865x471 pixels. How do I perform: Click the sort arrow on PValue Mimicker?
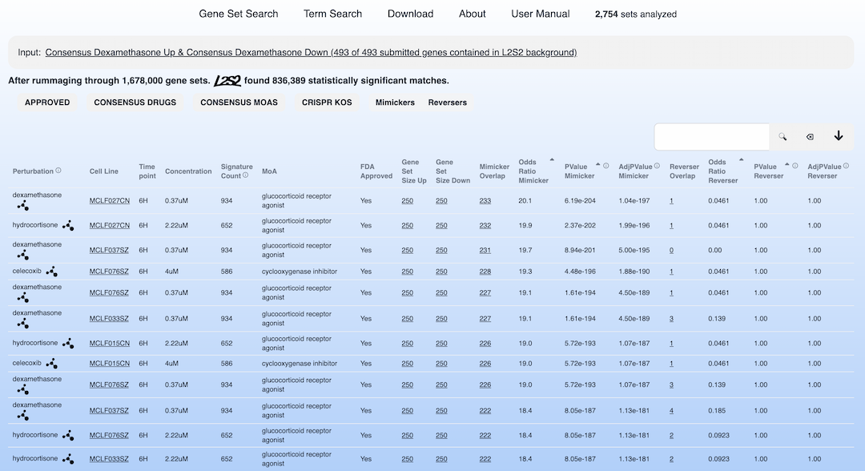[597, 166]
